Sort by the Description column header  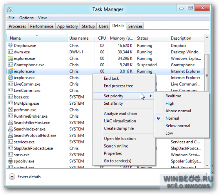coord(186,38)
